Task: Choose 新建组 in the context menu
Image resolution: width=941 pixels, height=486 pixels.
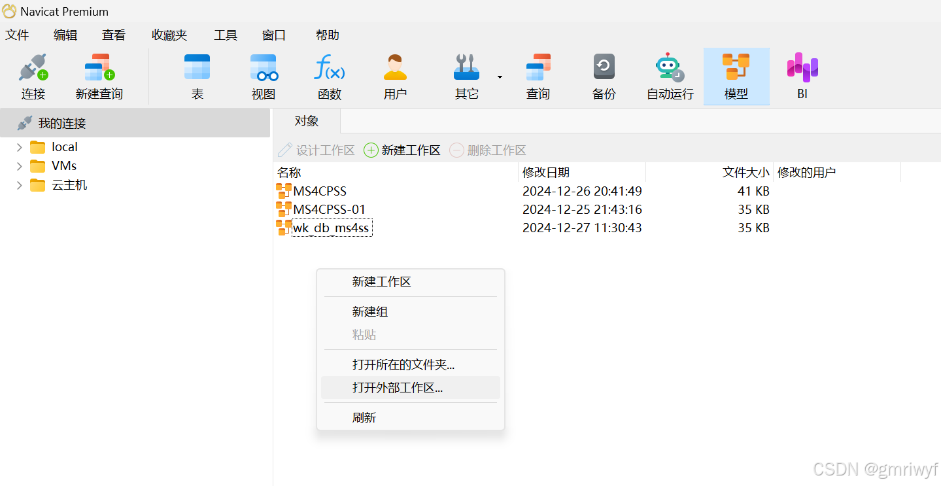Action: click(411, 312)
